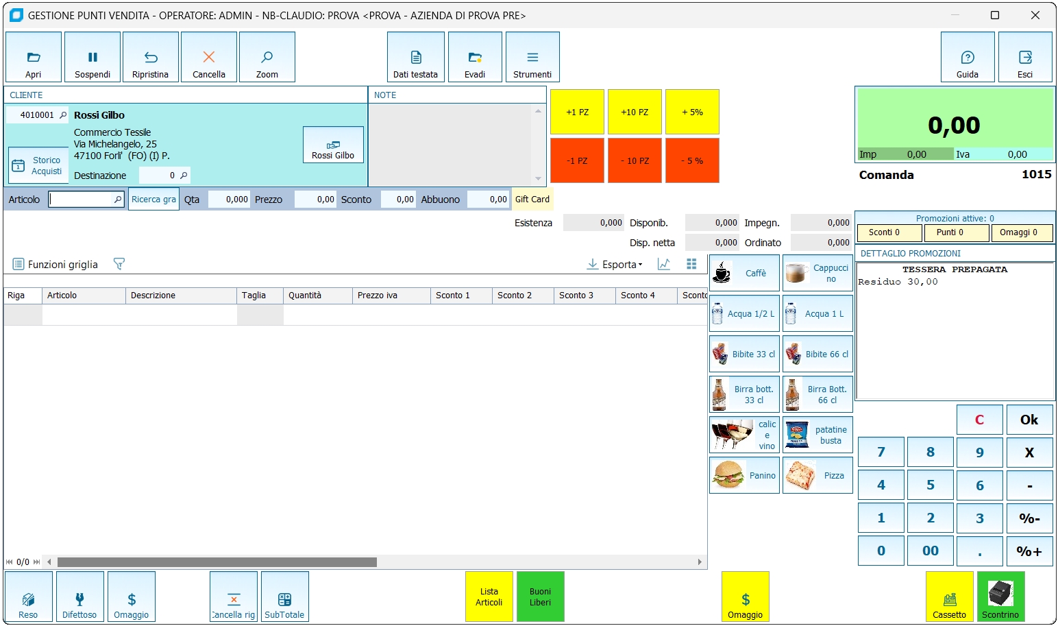Exit the application with Esci

[1025, 57]
